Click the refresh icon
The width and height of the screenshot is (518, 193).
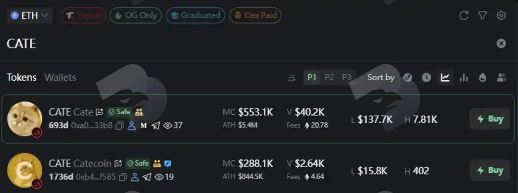coord(464,15)
